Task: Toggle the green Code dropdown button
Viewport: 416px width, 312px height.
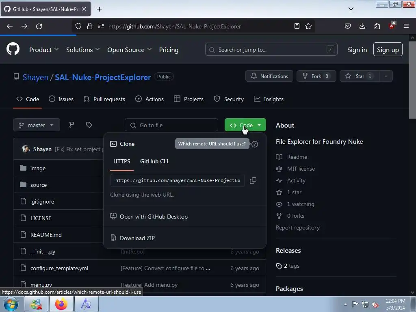Action: pyautogui.click(x=245, y=125)
